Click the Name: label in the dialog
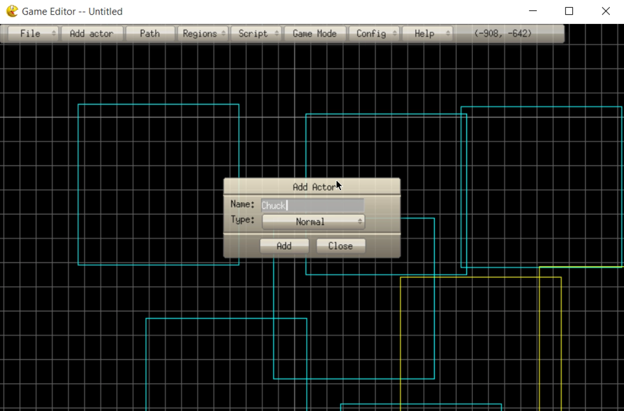The height and width of the screenshot is (411, 624). [243, 204]
